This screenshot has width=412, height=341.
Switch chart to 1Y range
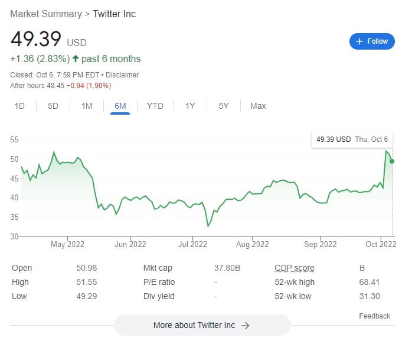pyautogui.click(x=190, y=106)
